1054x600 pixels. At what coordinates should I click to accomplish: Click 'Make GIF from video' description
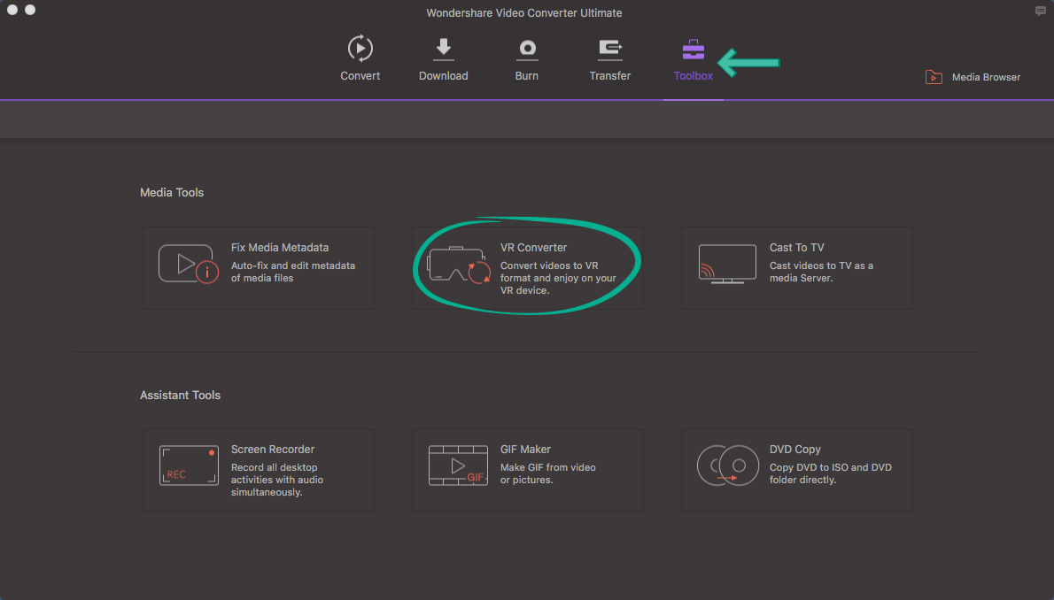(x=548, y=473)
